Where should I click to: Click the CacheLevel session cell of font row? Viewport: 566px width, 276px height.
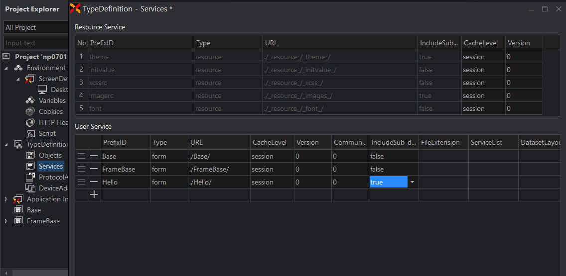483,108
